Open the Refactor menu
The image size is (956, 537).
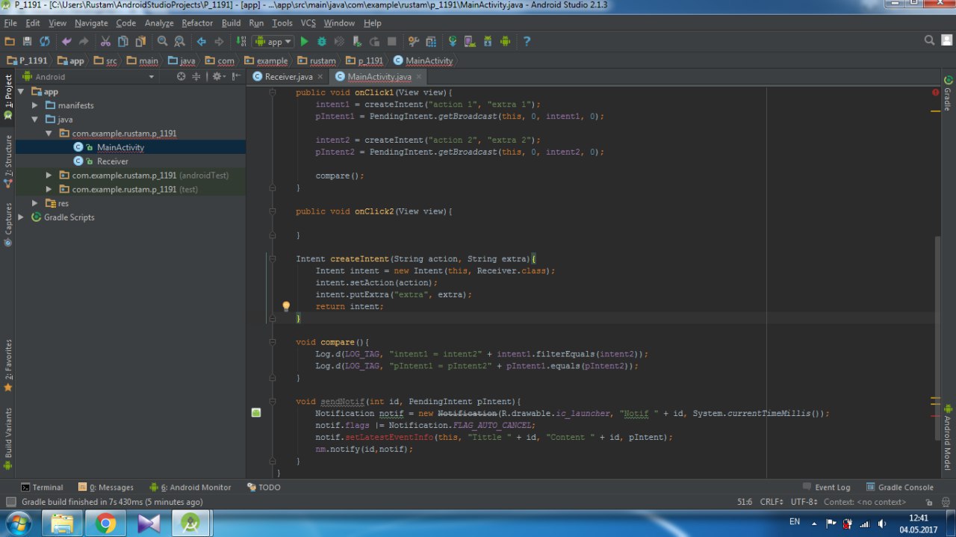click(x=197, y=23)
